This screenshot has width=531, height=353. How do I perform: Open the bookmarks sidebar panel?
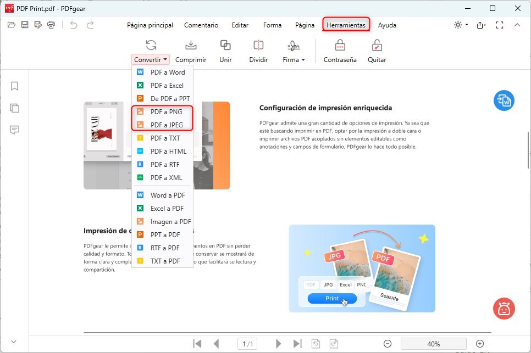point(14,86)
